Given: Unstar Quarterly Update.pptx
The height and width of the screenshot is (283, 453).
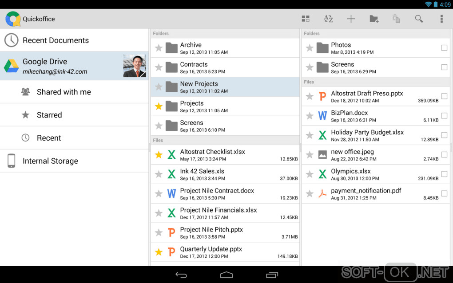Looking at the screenshot, I should 159,252.
